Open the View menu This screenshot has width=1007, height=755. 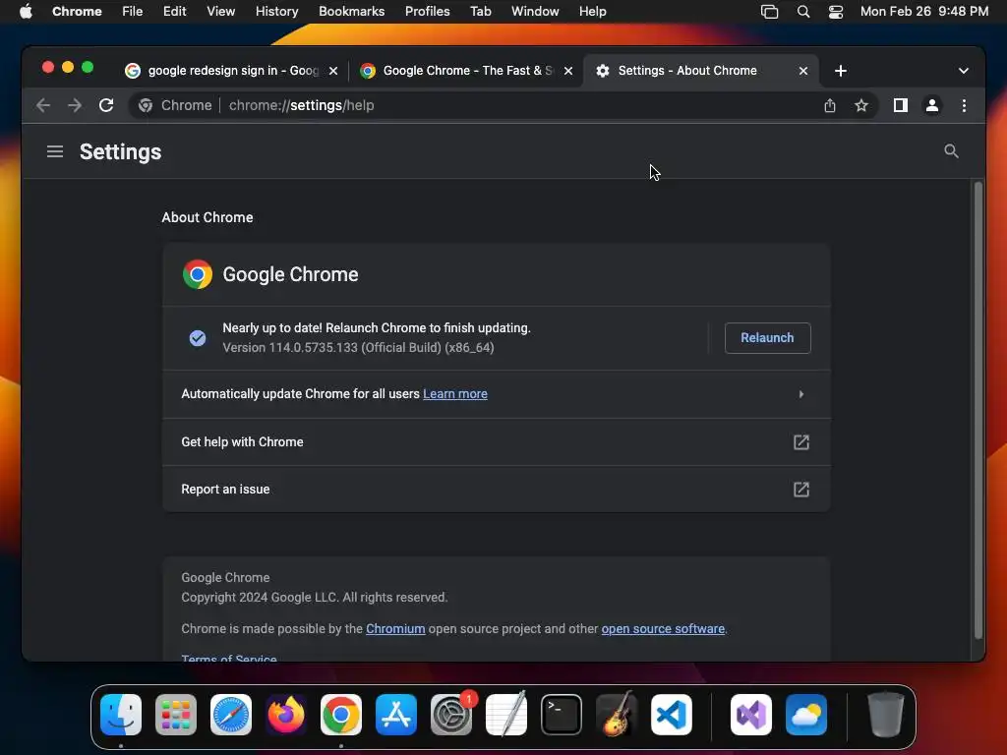(x=220, y=12)
